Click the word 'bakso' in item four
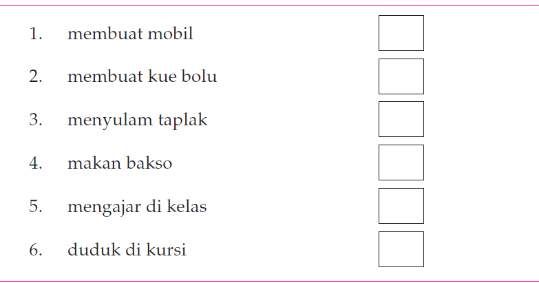Viewport: 539px width, 283px height. [149, 163]
